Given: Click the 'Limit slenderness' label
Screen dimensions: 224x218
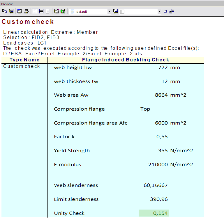Looking at the screenshot, I should tap(76, 199).
